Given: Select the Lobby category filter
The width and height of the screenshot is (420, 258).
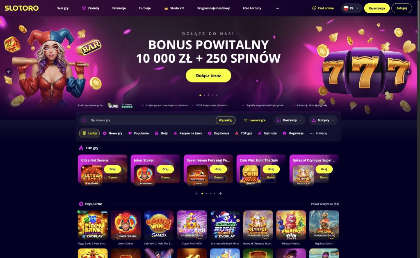Looking at the screenshot, I should [x=89, y=133].
